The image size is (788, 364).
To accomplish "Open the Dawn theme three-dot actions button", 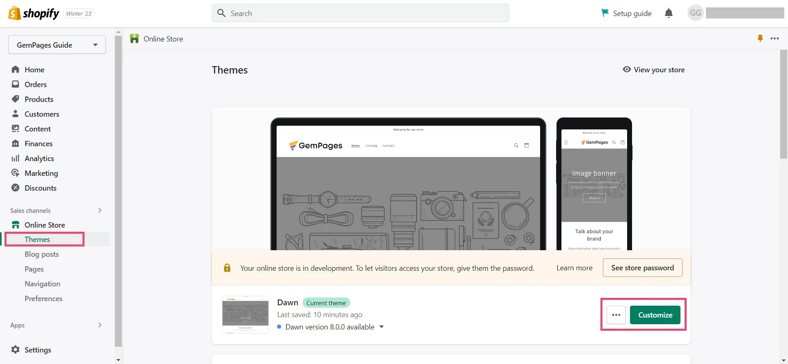I will [x=616, y=315].
